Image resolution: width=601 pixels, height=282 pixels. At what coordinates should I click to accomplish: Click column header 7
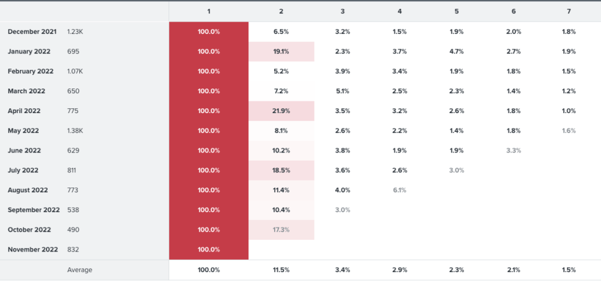coord(569,12)
